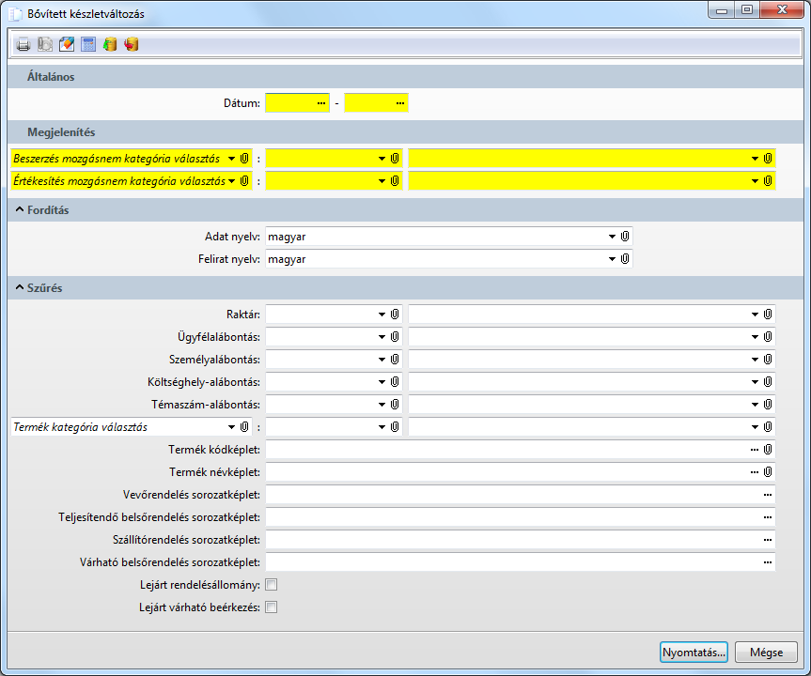Open the calculator toolbar icon
Viewport: 811px width, 676px height.
point(88,44)
